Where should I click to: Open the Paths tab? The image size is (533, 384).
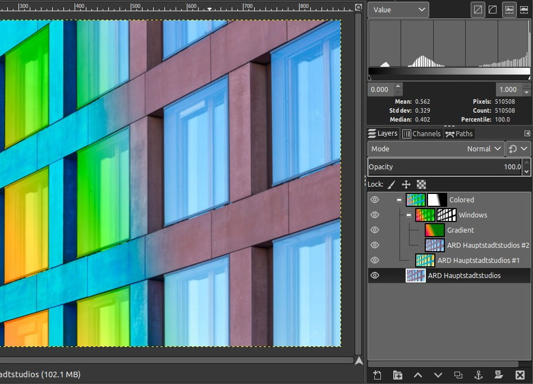click(x=458, y=133)
